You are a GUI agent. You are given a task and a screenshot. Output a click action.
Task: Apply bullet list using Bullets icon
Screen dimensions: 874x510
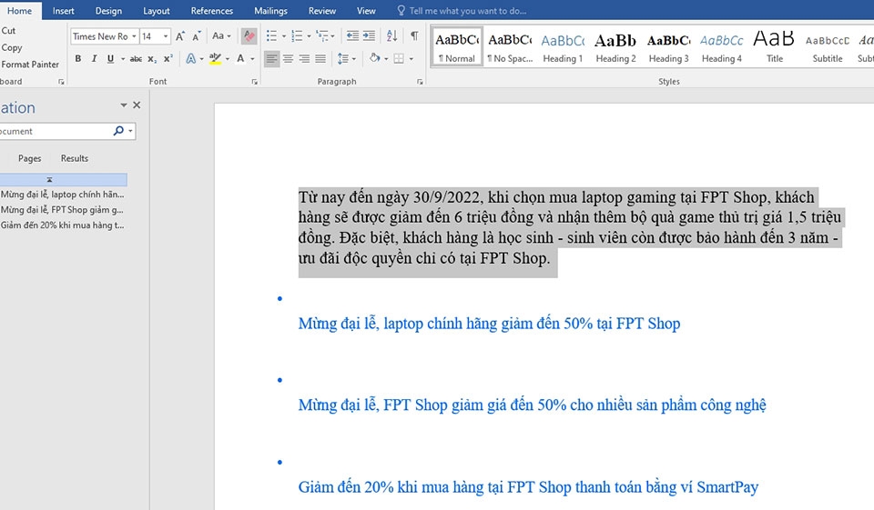[x=271, y=36]
